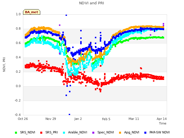184x138 pixels.
Task: Select the Spec_NDVI legend label
Action: 106,132
